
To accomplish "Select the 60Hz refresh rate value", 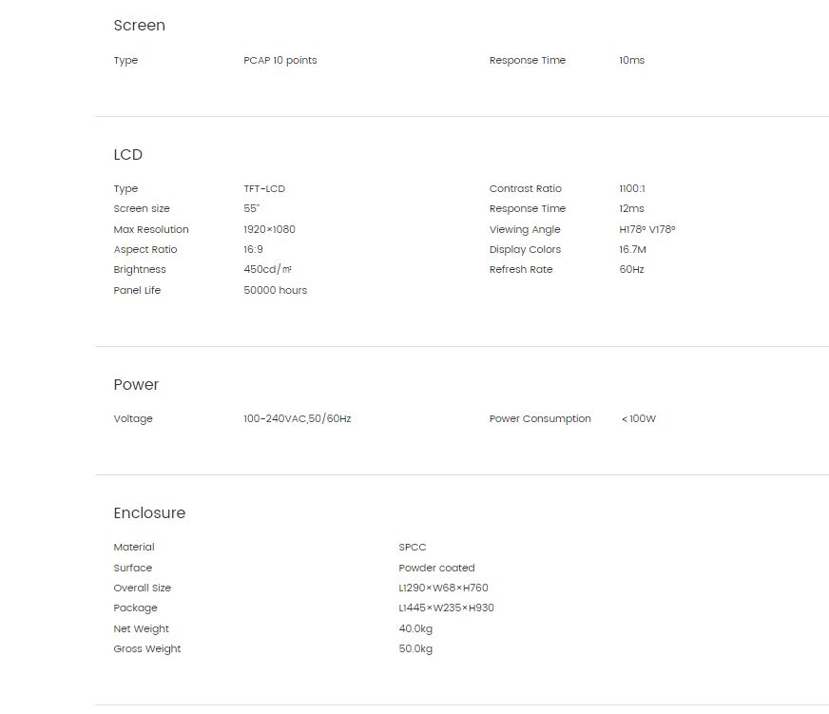I will [631, 269].
